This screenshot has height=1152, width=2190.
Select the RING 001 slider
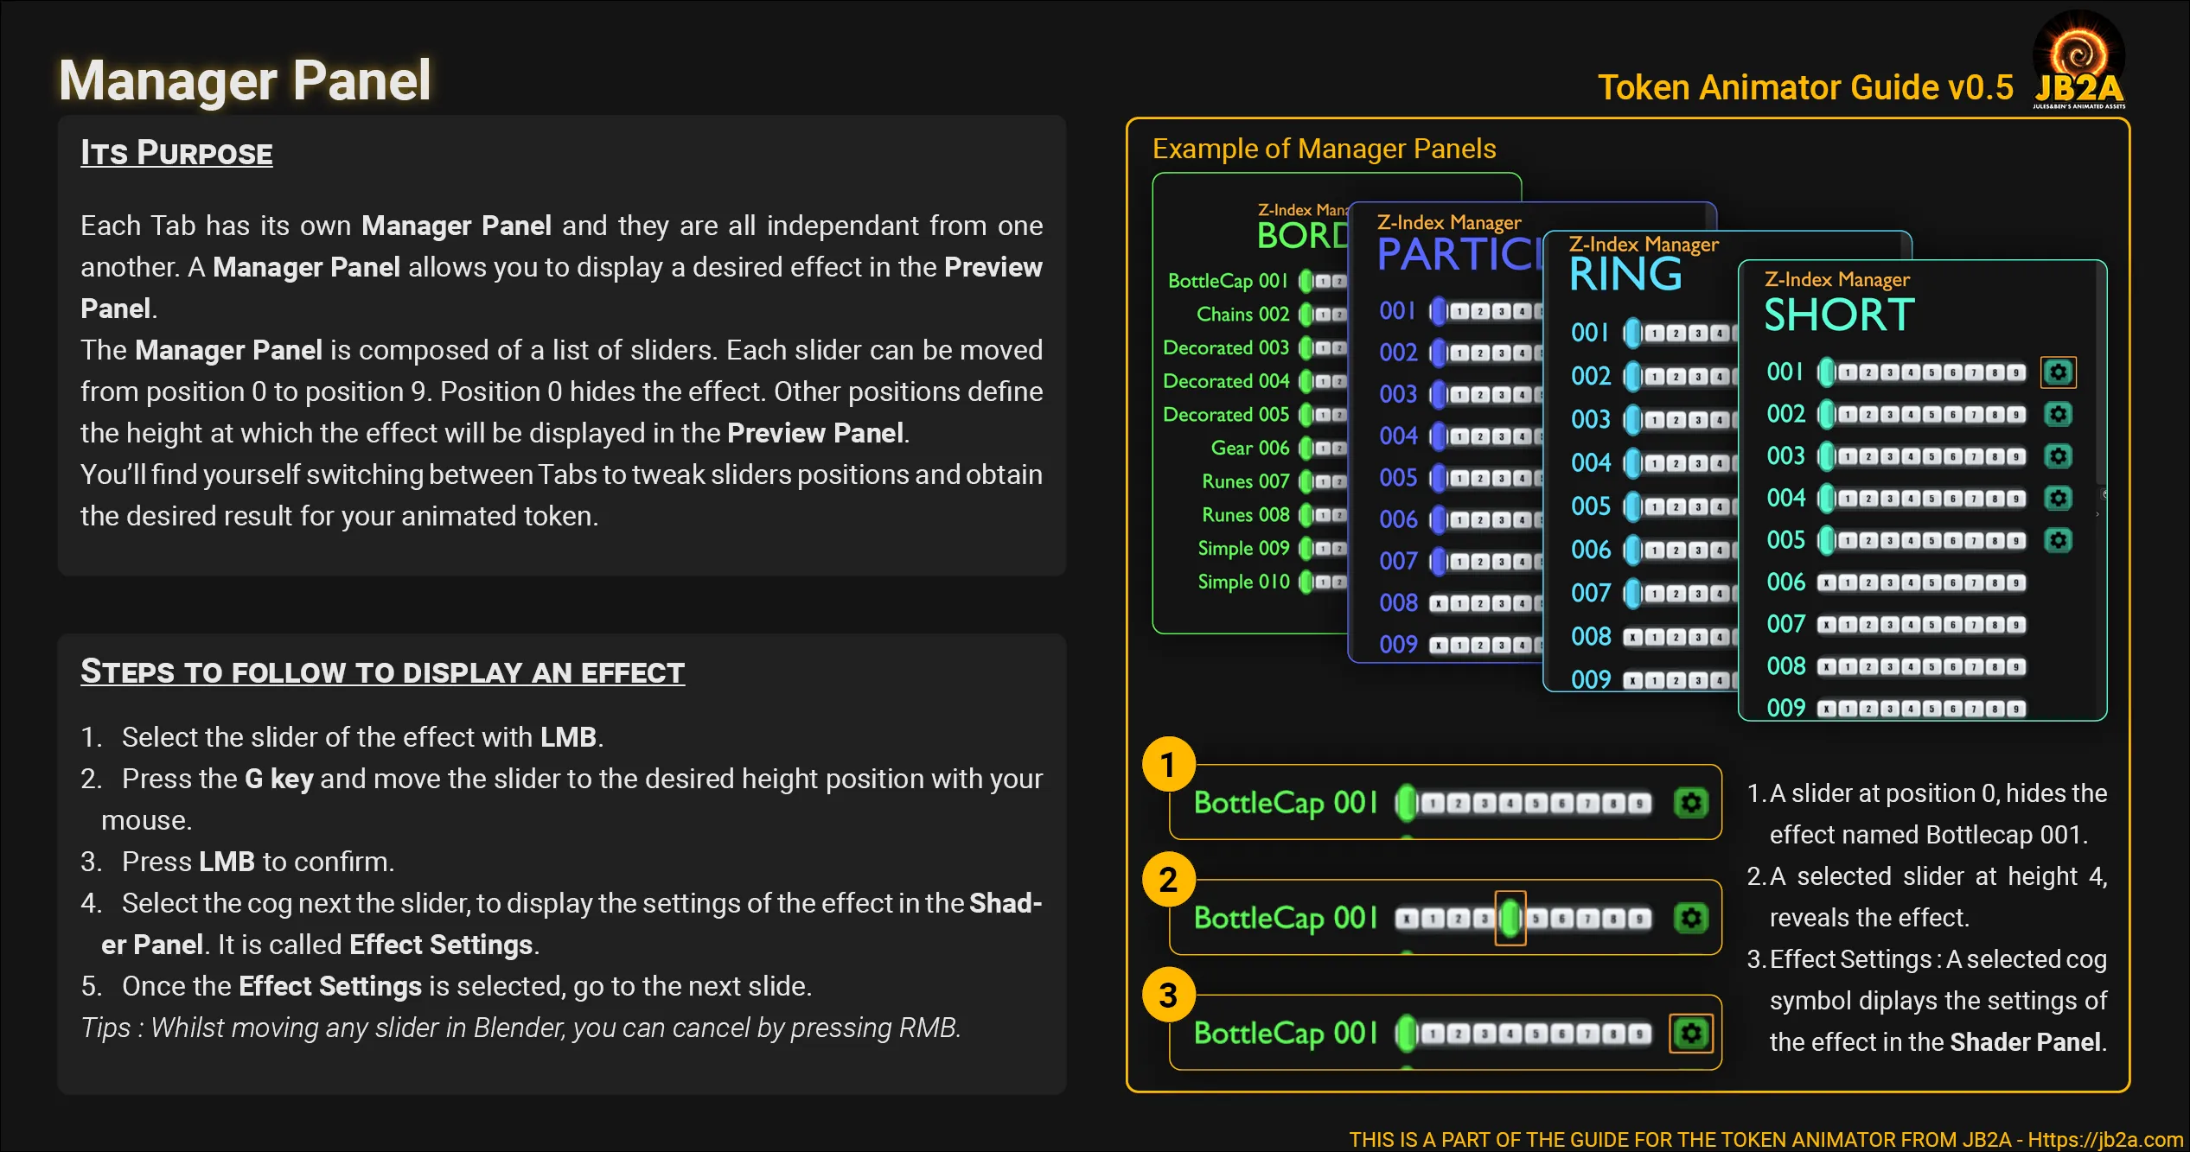click(1679, 334)
